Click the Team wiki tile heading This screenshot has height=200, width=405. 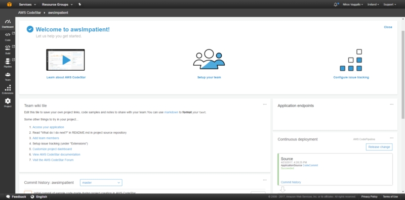coord(35,106)
